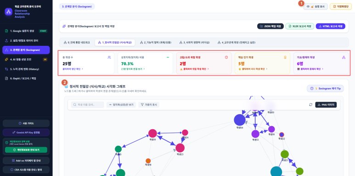Image resolution: width=355 pixels, height=176 pixels.
Task: Select the purple node labeled 10
Action: click(x=271, y=129)
